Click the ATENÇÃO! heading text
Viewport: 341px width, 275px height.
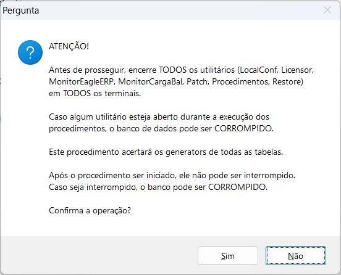coord(69,46)
